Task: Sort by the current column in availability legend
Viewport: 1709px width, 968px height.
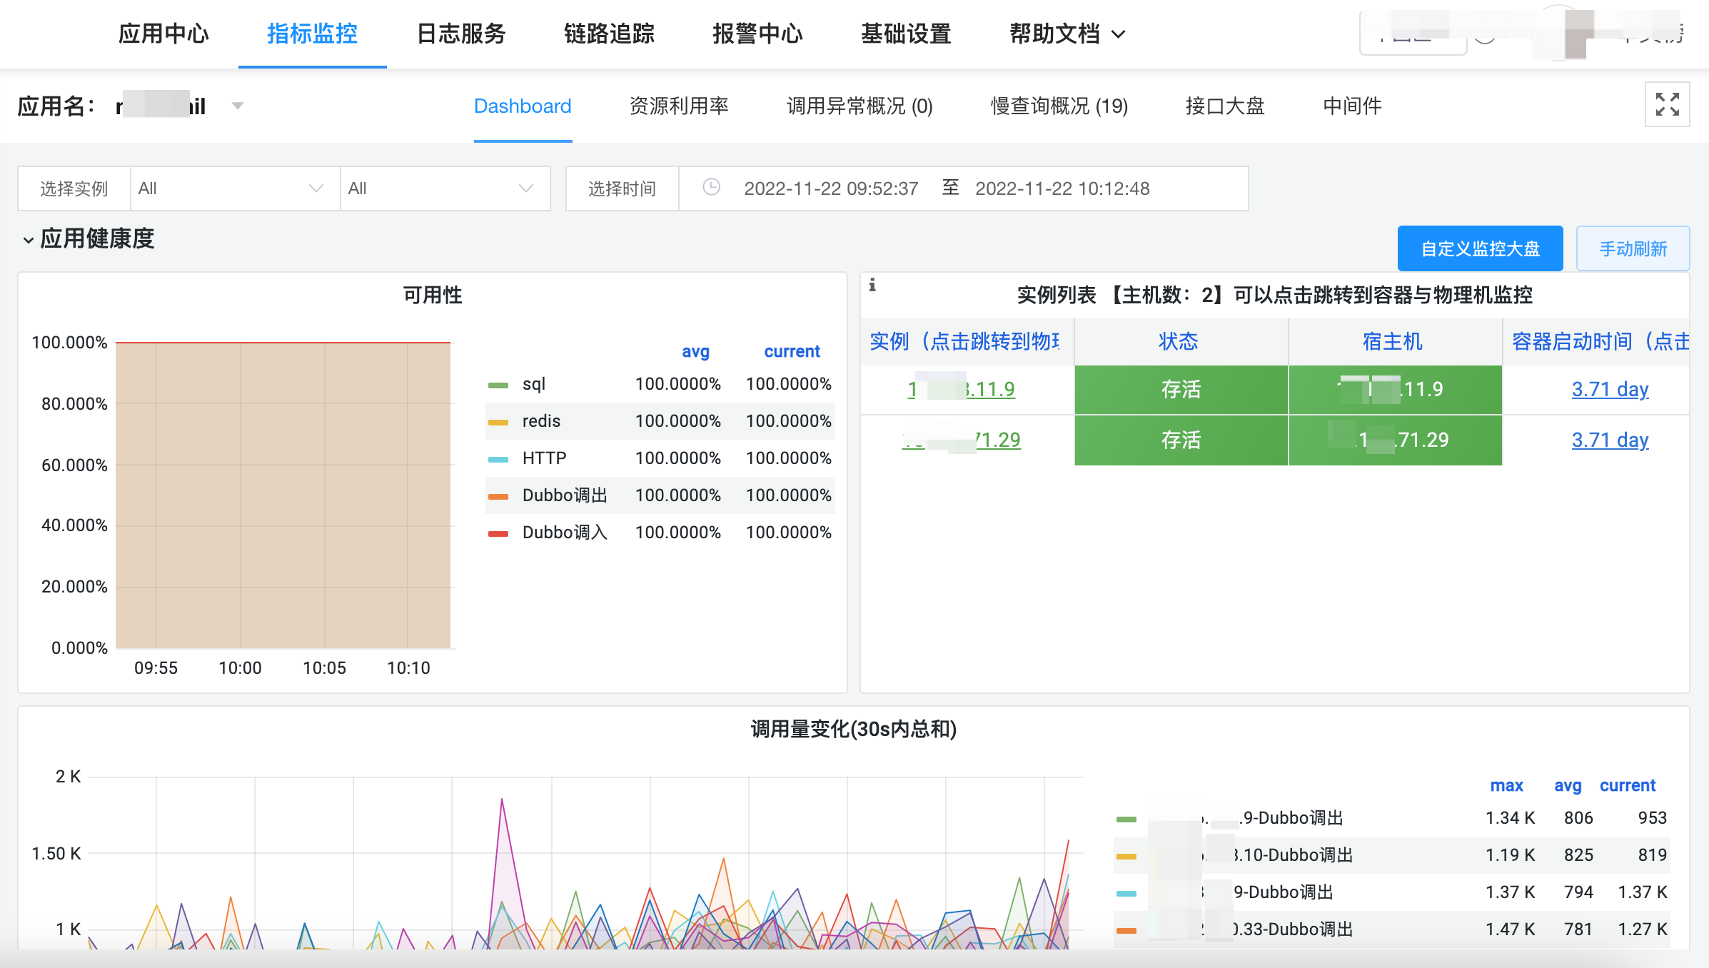Action: pyautogui.click(x=791, y=351)
